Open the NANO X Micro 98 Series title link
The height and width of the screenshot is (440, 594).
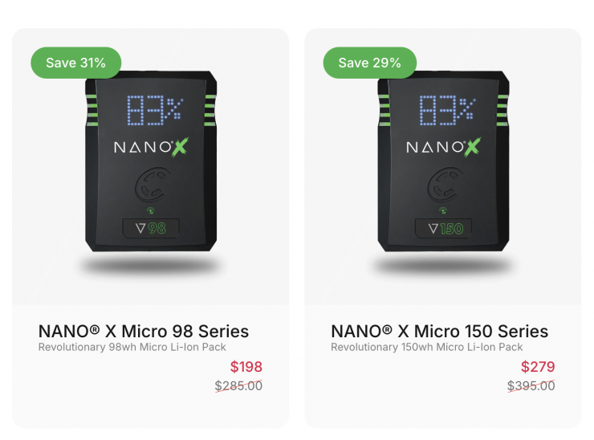[x=144, y=331]
